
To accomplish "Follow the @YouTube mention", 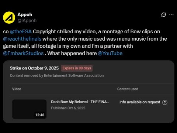I will (x=110, y=53).
